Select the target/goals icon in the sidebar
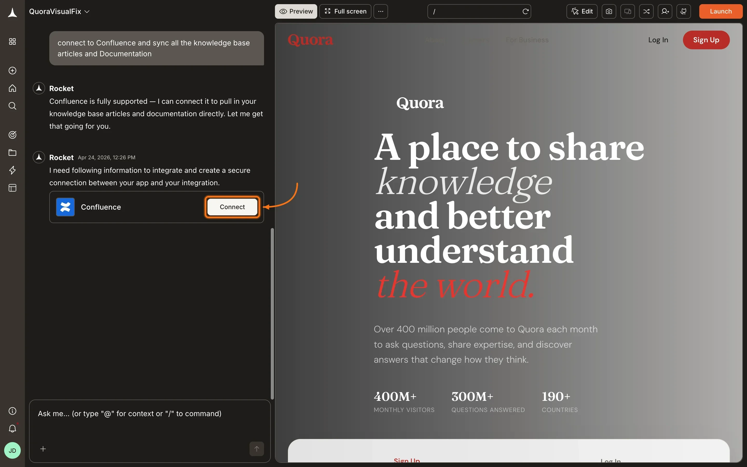 pos(12,135)
